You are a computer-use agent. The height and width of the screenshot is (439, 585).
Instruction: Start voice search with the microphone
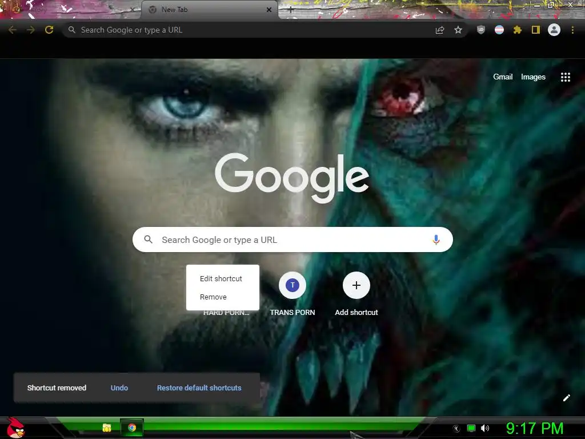(x=436, y=240)
